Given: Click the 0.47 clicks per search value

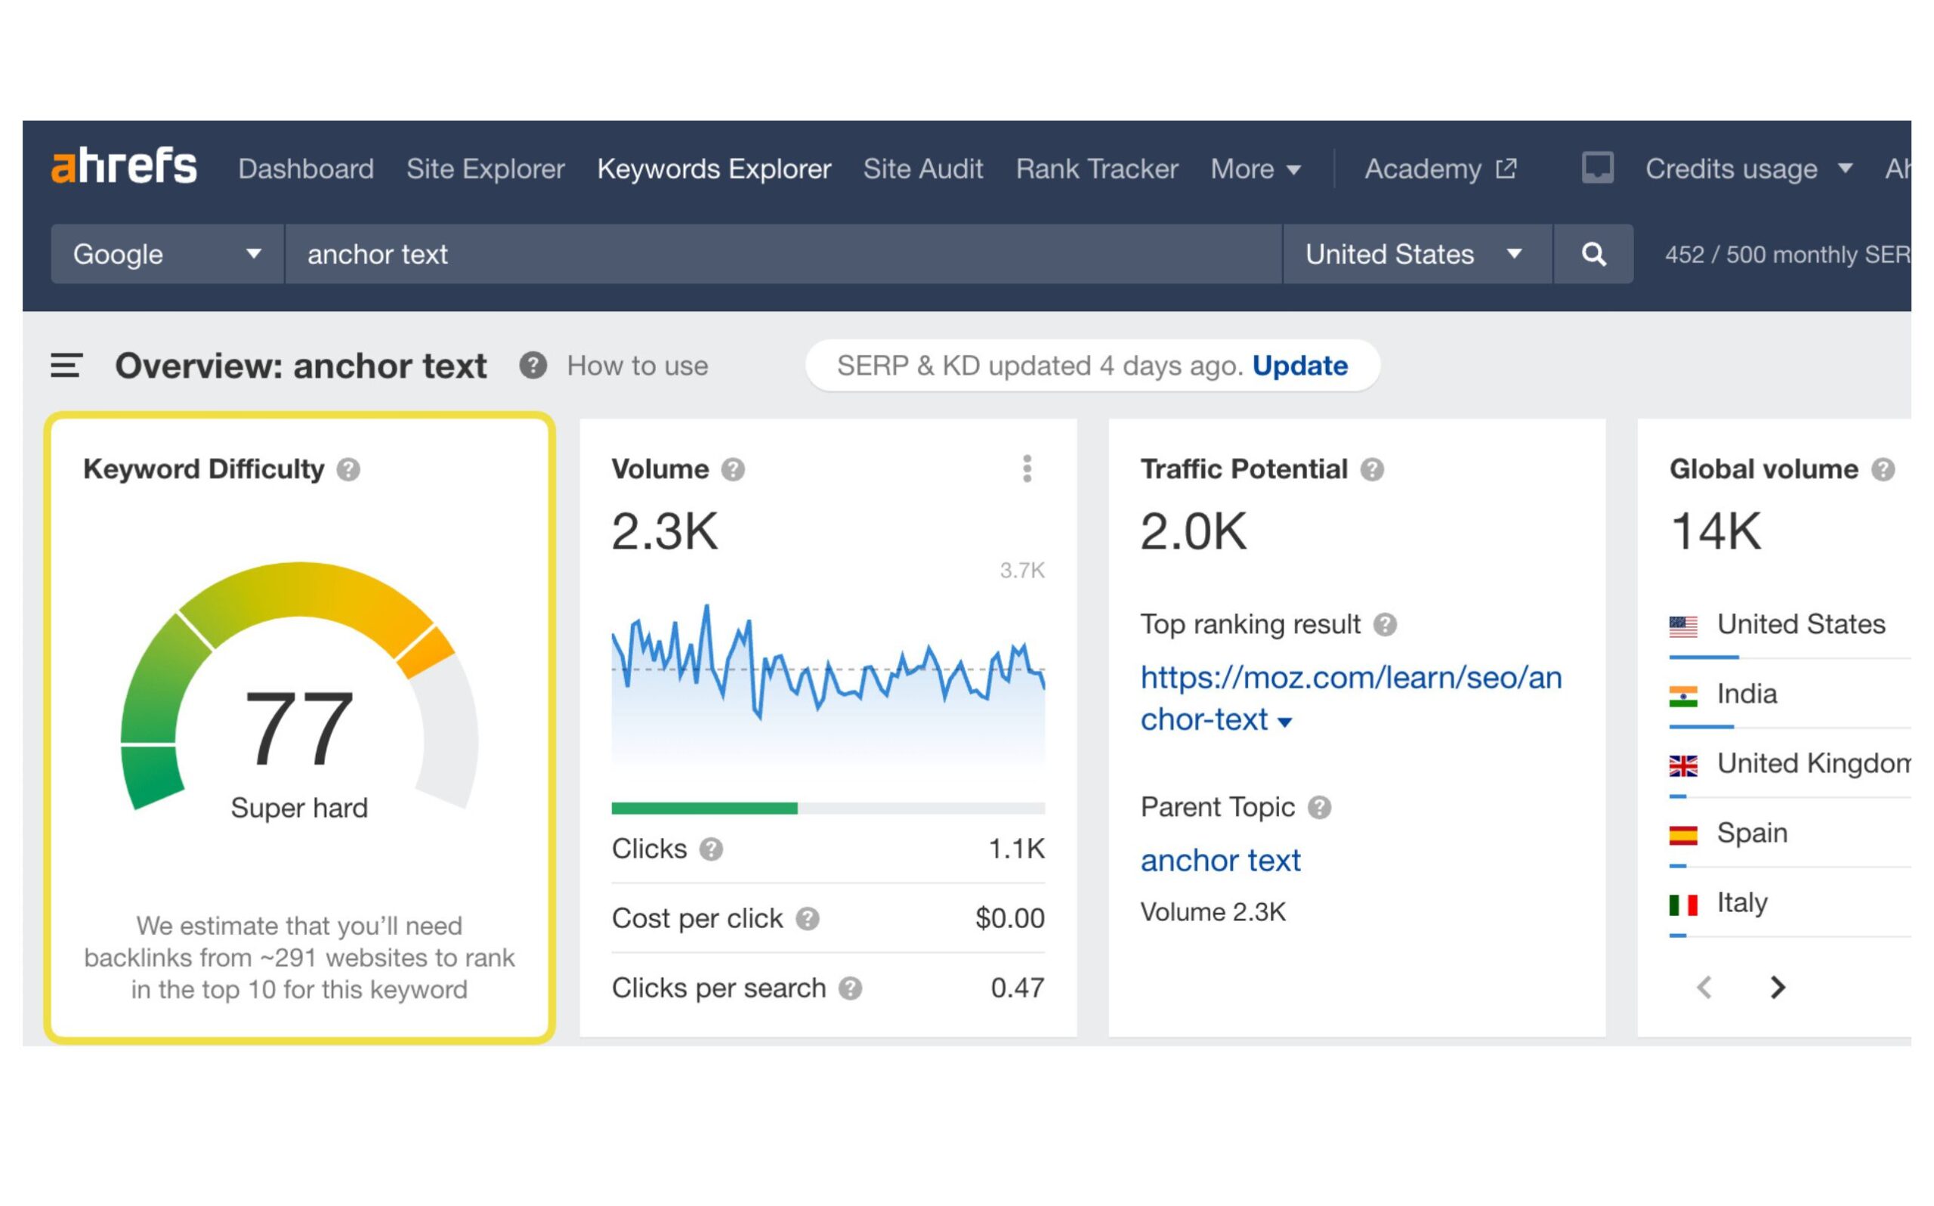Looking at the screenshot, I should (x=1017, y=988).
